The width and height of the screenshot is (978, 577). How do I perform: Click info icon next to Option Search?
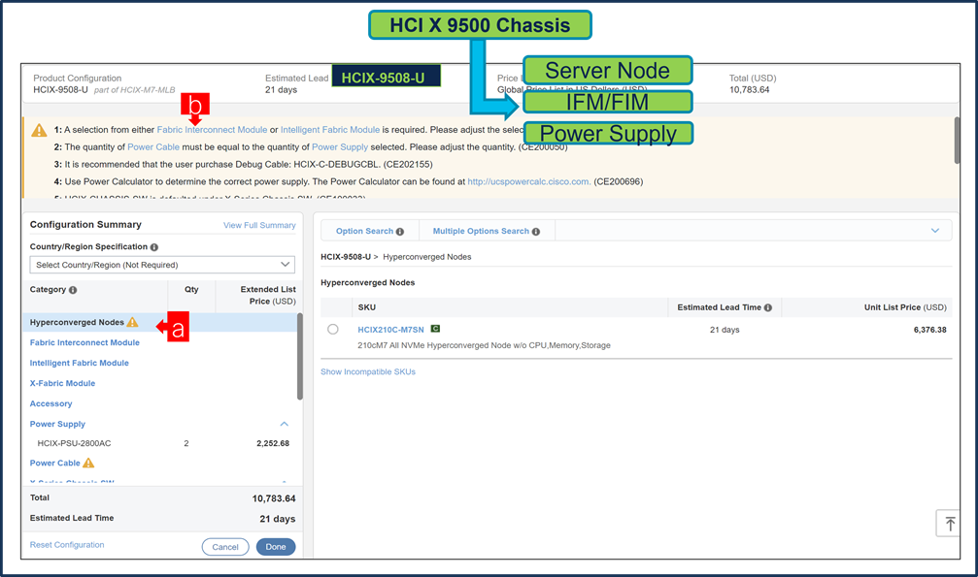pyautogui.click(x=400, y=232)
